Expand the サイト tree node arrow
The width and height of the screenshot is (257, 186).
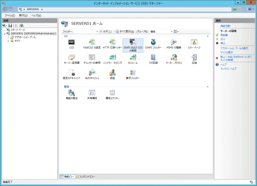click(x=8, y=41)
